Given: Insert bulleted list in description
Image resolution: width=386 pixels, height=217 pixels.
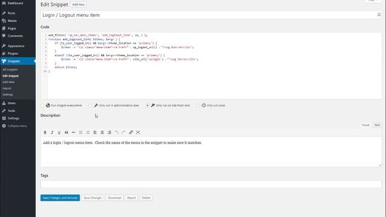Looking at the screenshot, I should point(81,133).
